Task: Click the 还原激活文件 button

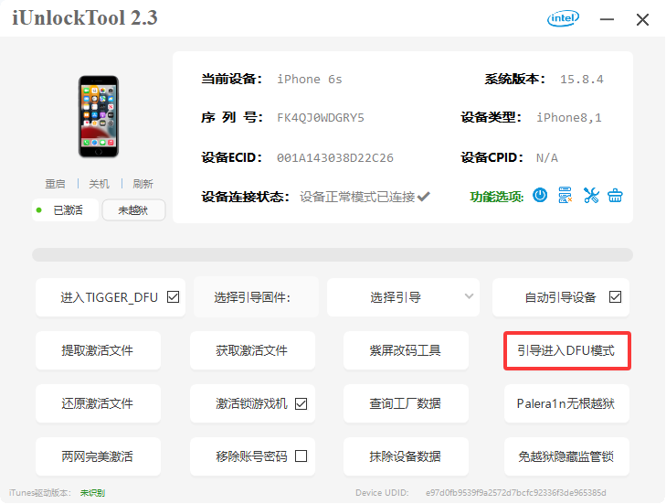Action: click(98, 403)
